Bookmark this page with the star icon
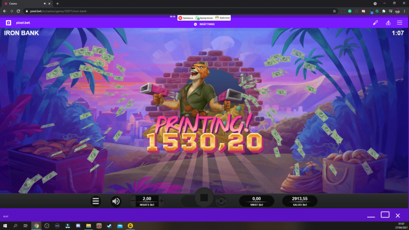This screenshot has height=230, width=409. (335, 11)
